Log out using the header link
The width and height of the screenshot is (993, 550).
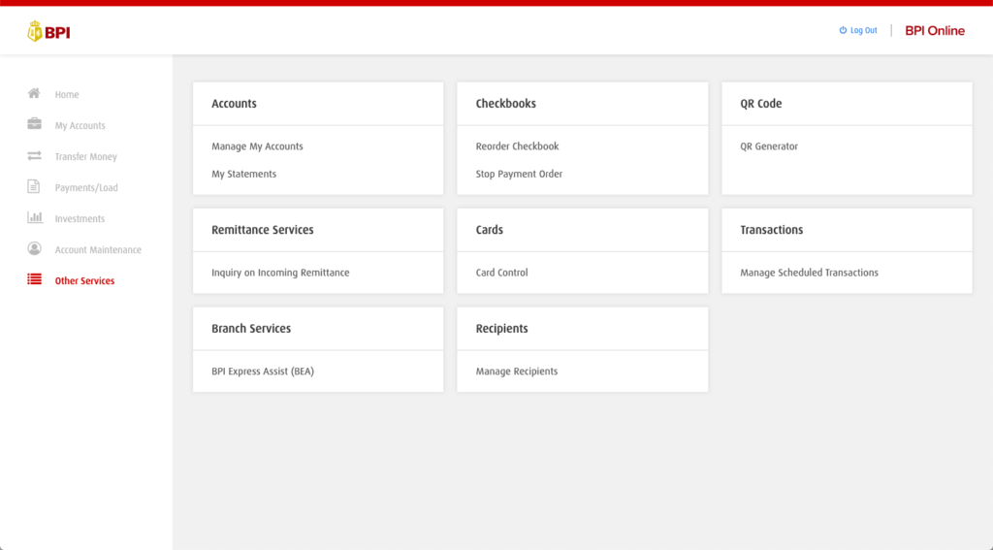tap(858, 31)
